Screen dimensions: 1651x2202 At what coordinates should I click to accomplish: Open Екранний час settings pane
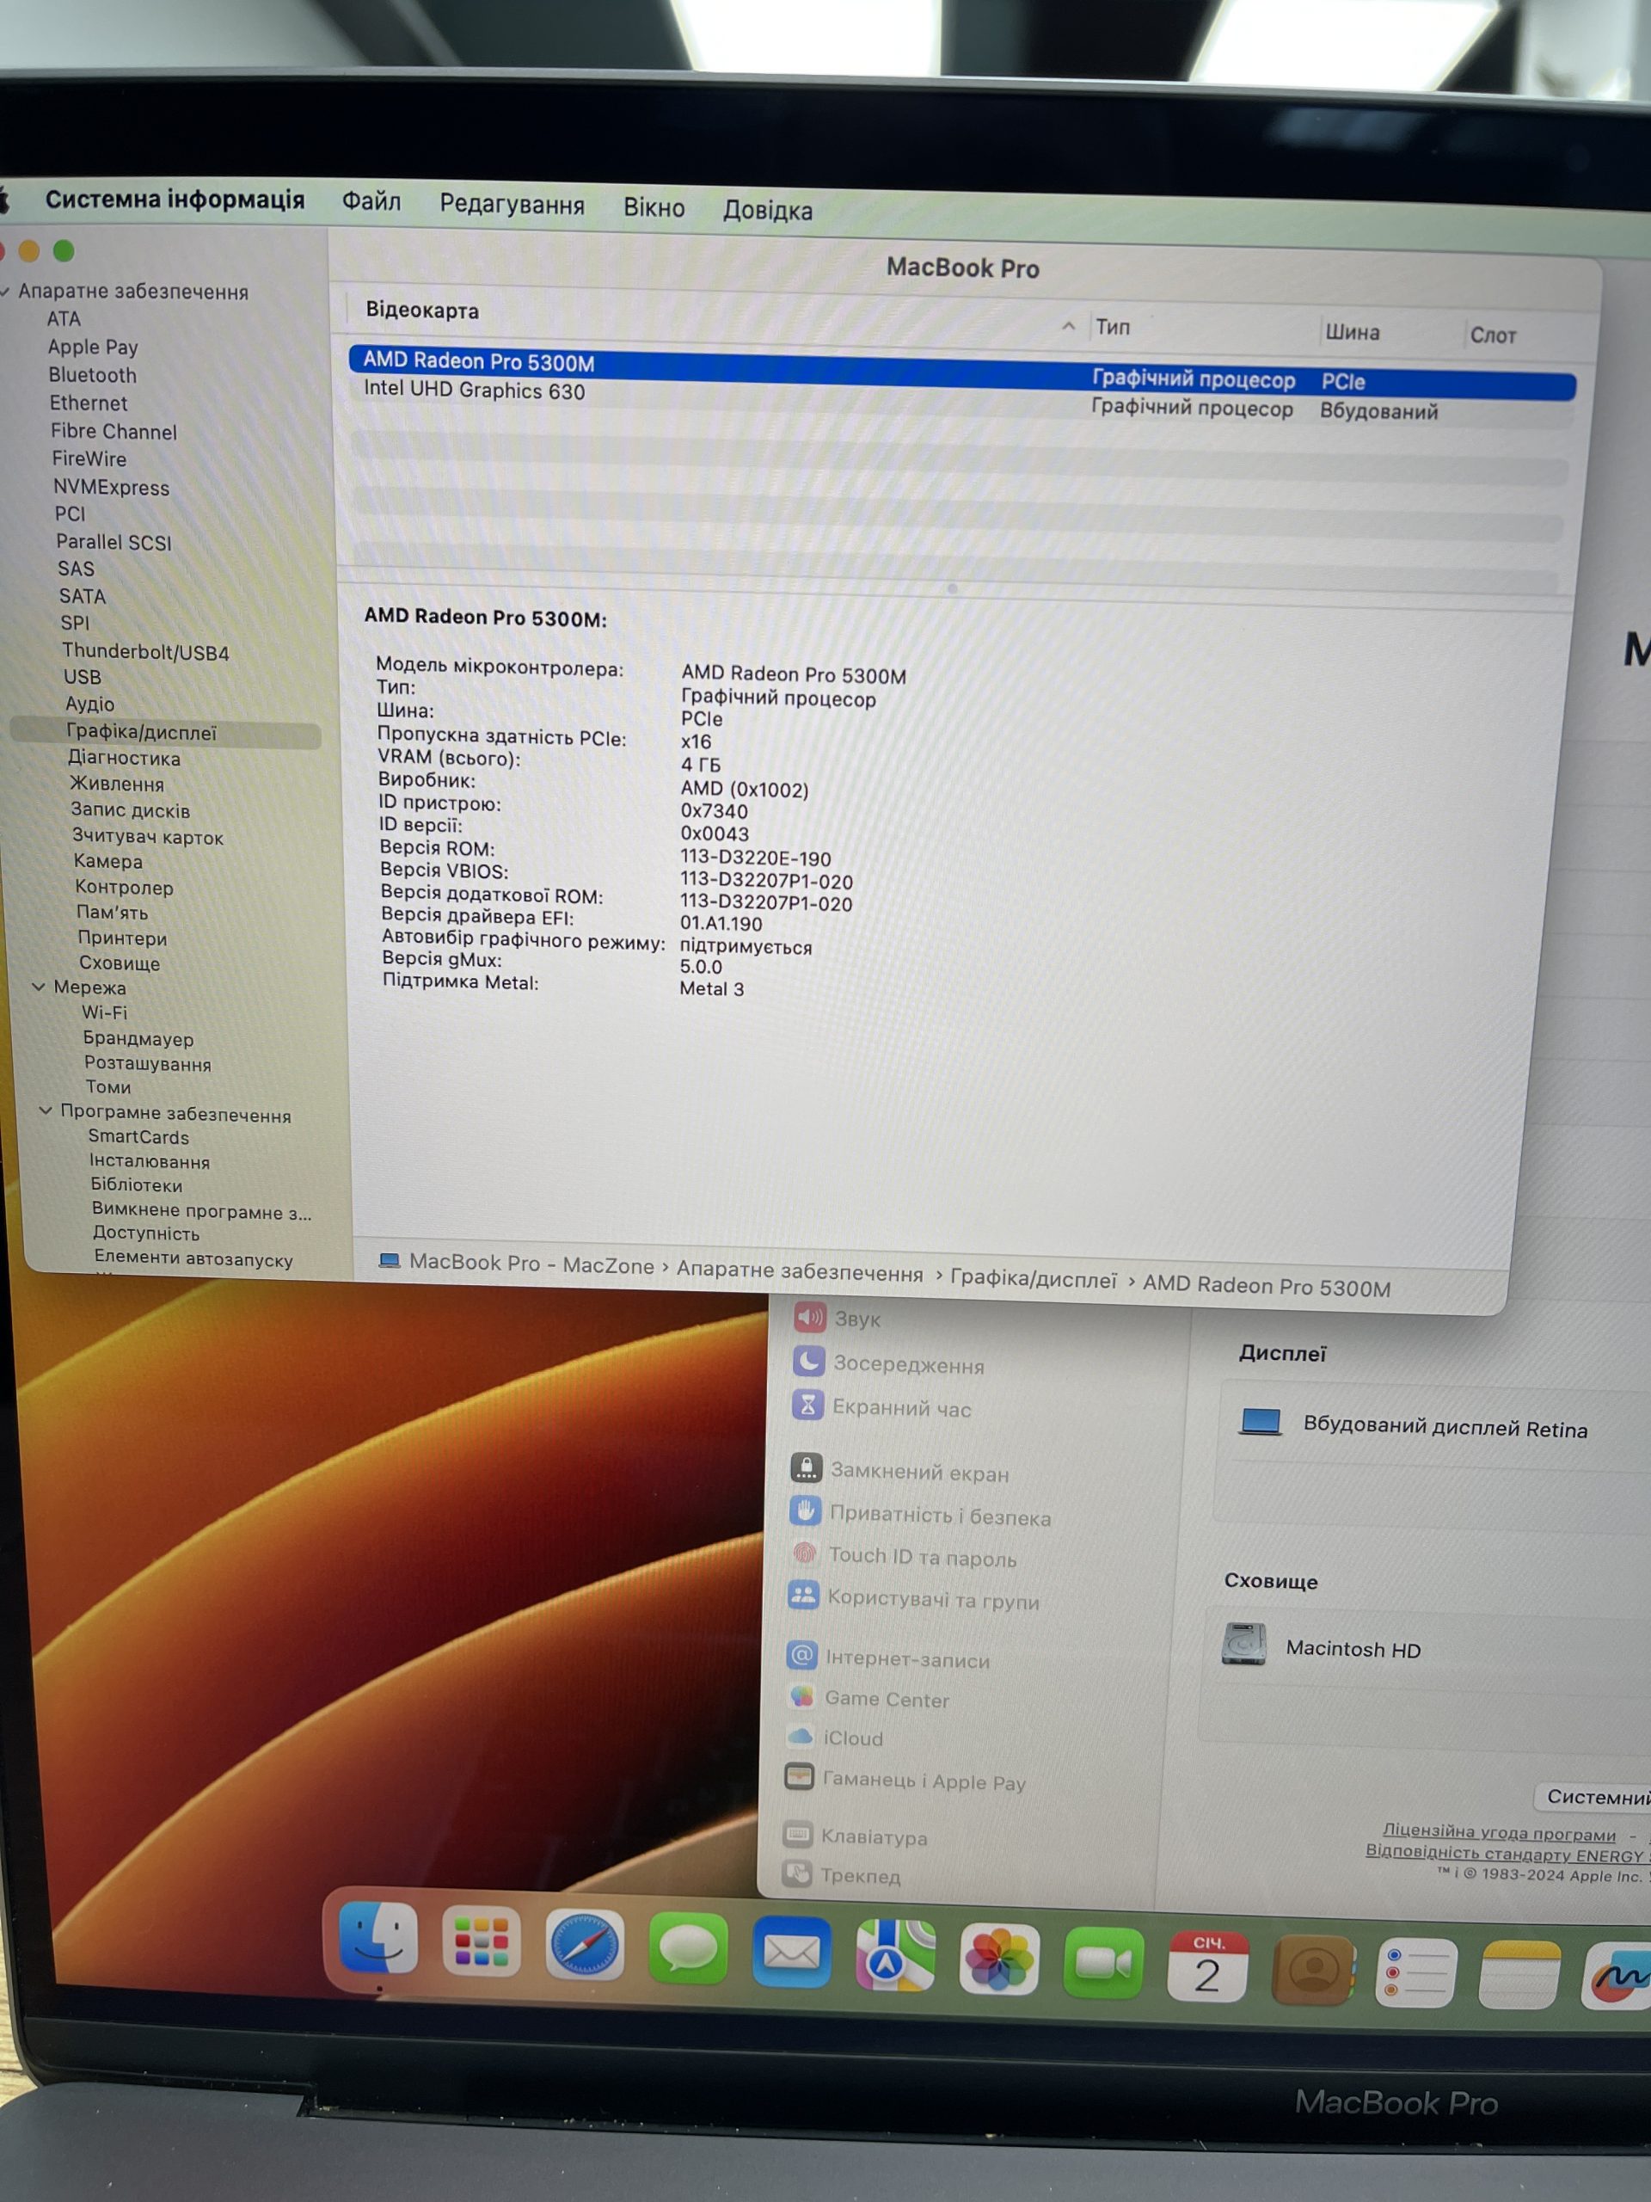coord(881,1407)
